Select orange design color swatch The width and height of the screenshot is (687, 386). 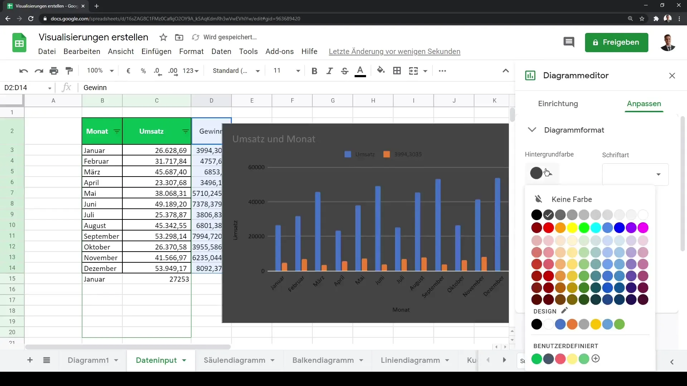[x=572, y=324]
